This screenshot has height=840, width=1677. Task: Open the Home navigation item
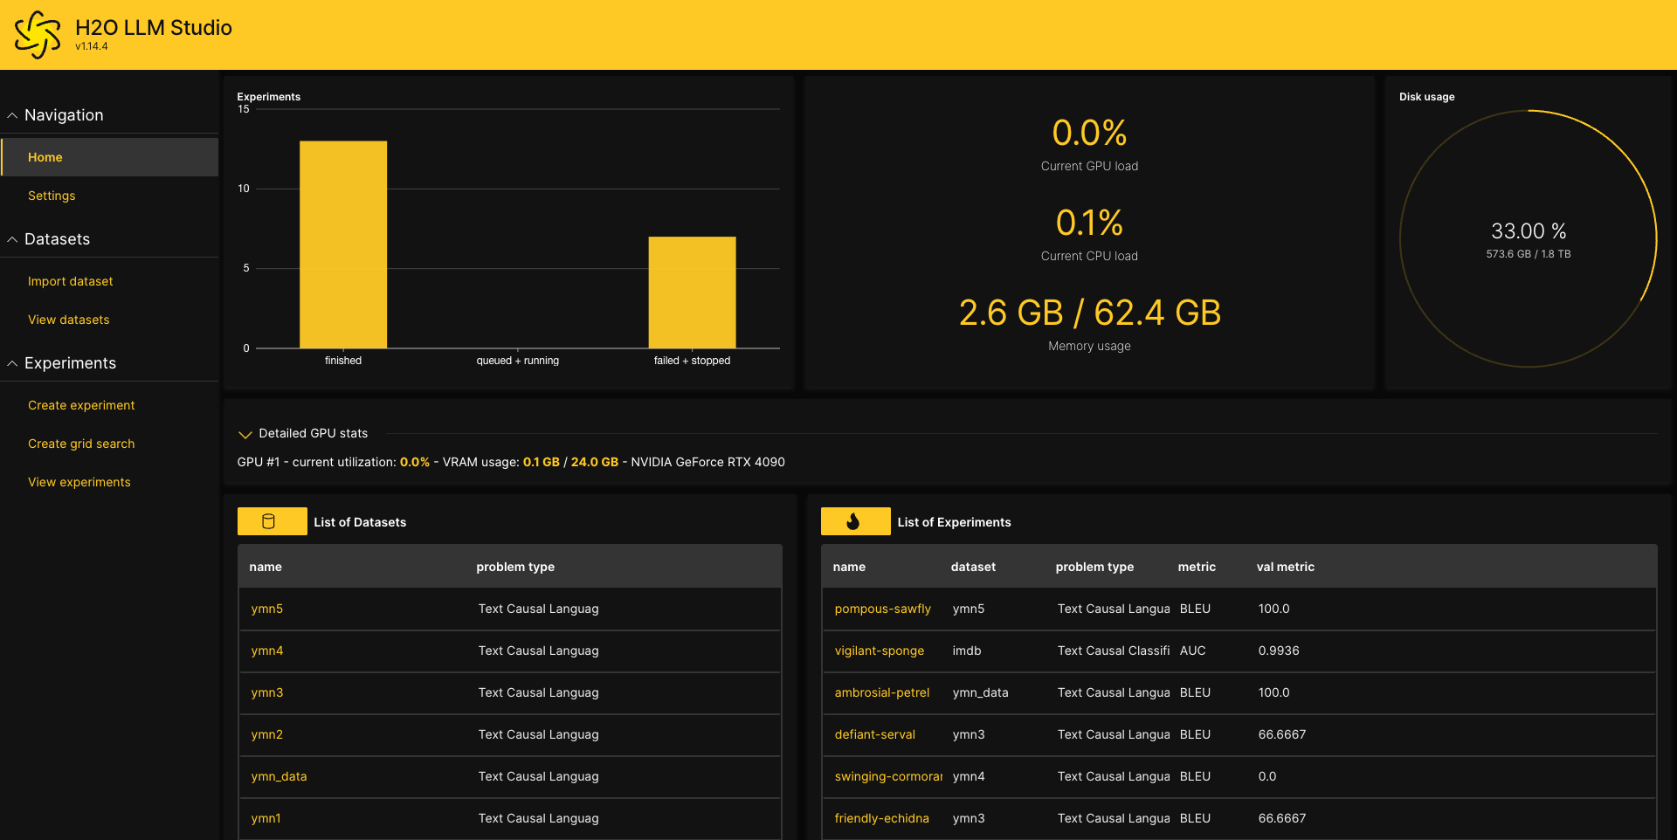click(109, 157)
